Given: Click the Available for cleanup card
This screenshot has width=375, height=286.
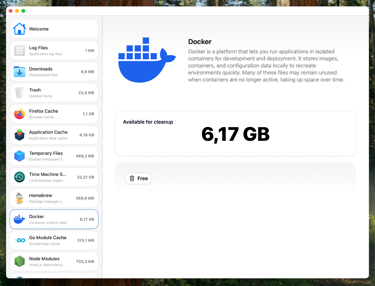Looking at the screenshot, I should pyautogui.click(x=235, y=134).
